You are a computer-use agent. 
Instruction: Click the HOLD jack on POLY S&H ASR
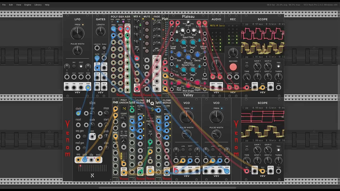[127, 29]
